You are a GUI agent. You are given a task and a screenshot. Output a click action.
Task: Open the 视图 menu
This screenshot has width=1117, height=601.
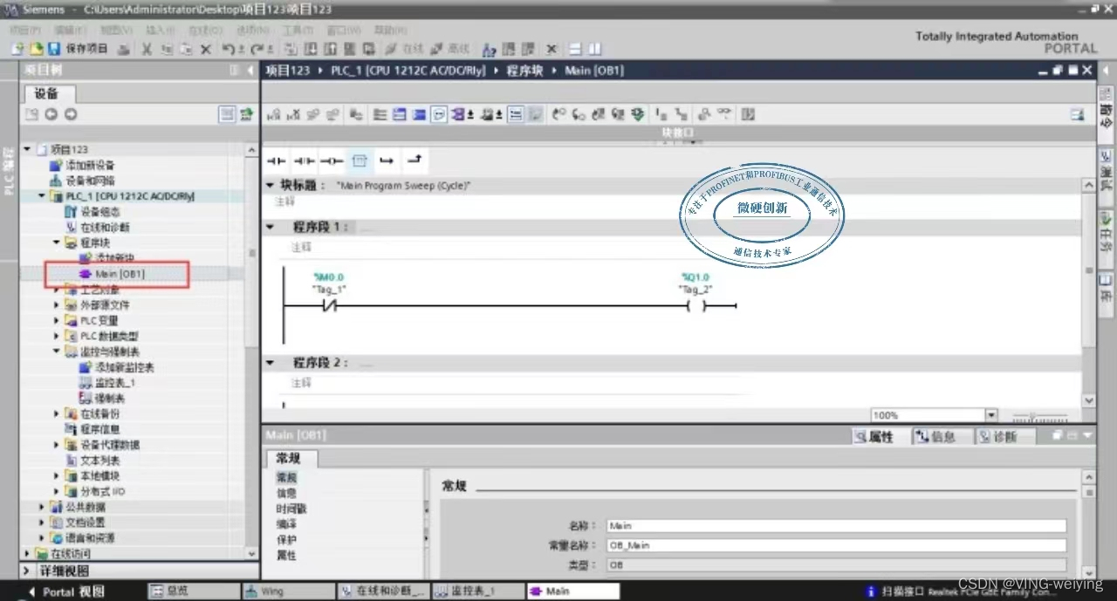pyautogui.click(x=116, y=31)
